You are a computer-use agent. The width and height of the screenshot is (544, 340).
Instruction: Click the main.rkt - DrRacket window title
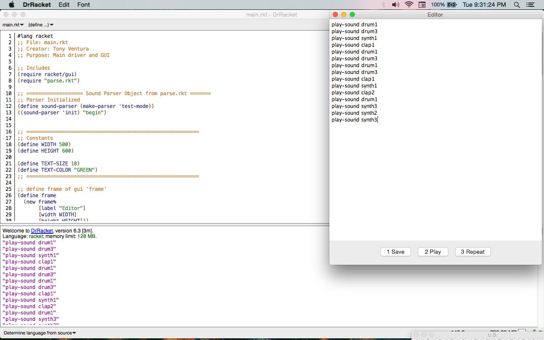[272, 14]
